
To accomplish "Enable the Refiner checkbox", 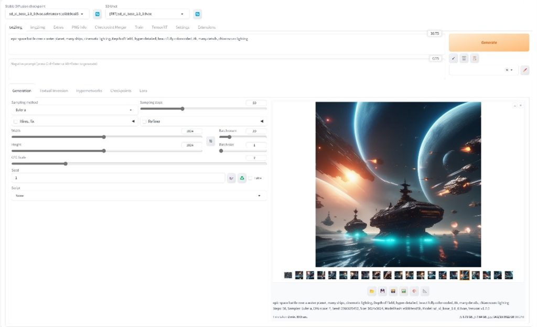I will [x=144, y=122].
